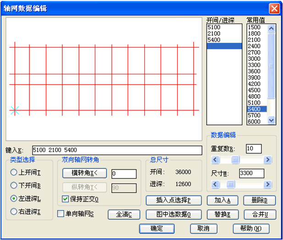Enable the 单向轴网S checkbox
Image resolution: width=283 pixels, height=240 pixels.
(61, 213)
